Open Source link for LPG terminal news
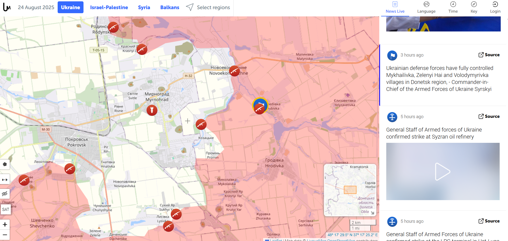The image size is (508, 241). tap(489, 221)
